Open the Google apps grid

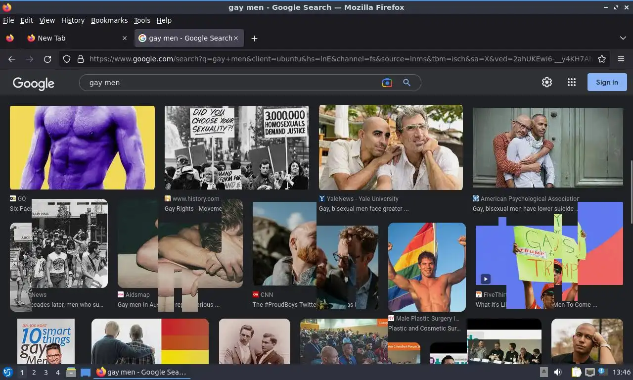[572, 82]
